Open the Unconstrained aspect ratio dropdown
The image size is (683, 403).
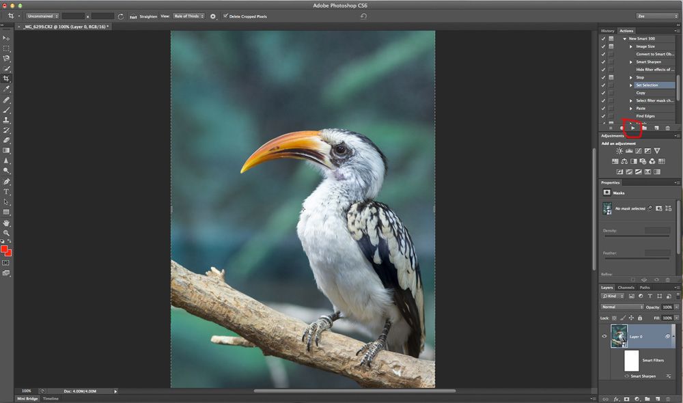[42, 16]
